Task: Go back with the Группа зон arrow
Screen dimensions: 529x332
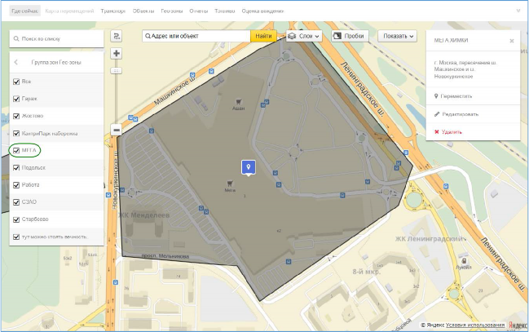Action: [x=15, y=62]
